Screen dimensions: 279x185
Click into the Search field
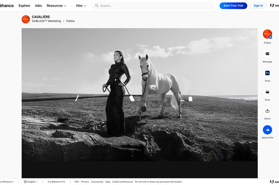[x=153, y=6]
